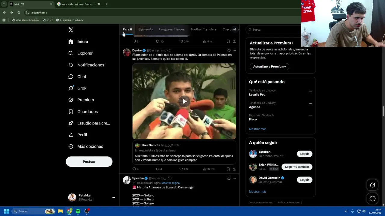Open floating chat messages button
The image size is (385, 216).
pyautogui.click(x=372, y=199)
